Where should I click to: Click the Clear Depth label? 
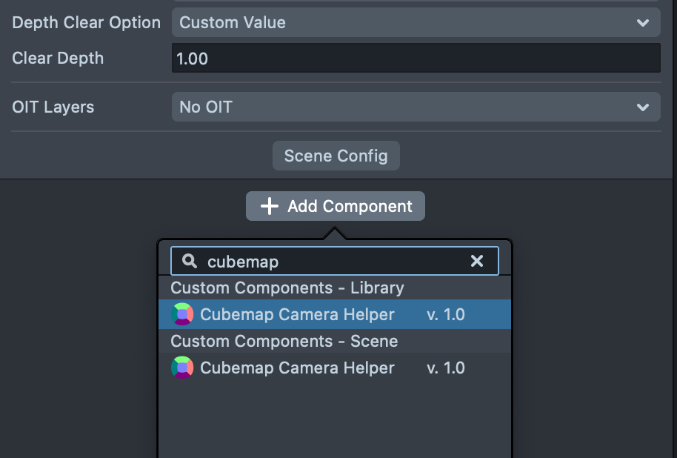point(58,58)
